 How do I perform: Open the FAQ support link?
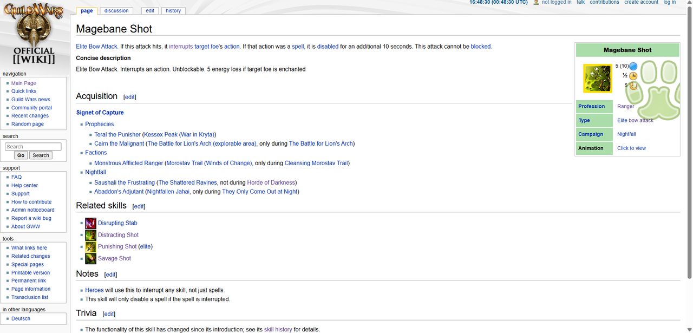[x=16, y=177]
